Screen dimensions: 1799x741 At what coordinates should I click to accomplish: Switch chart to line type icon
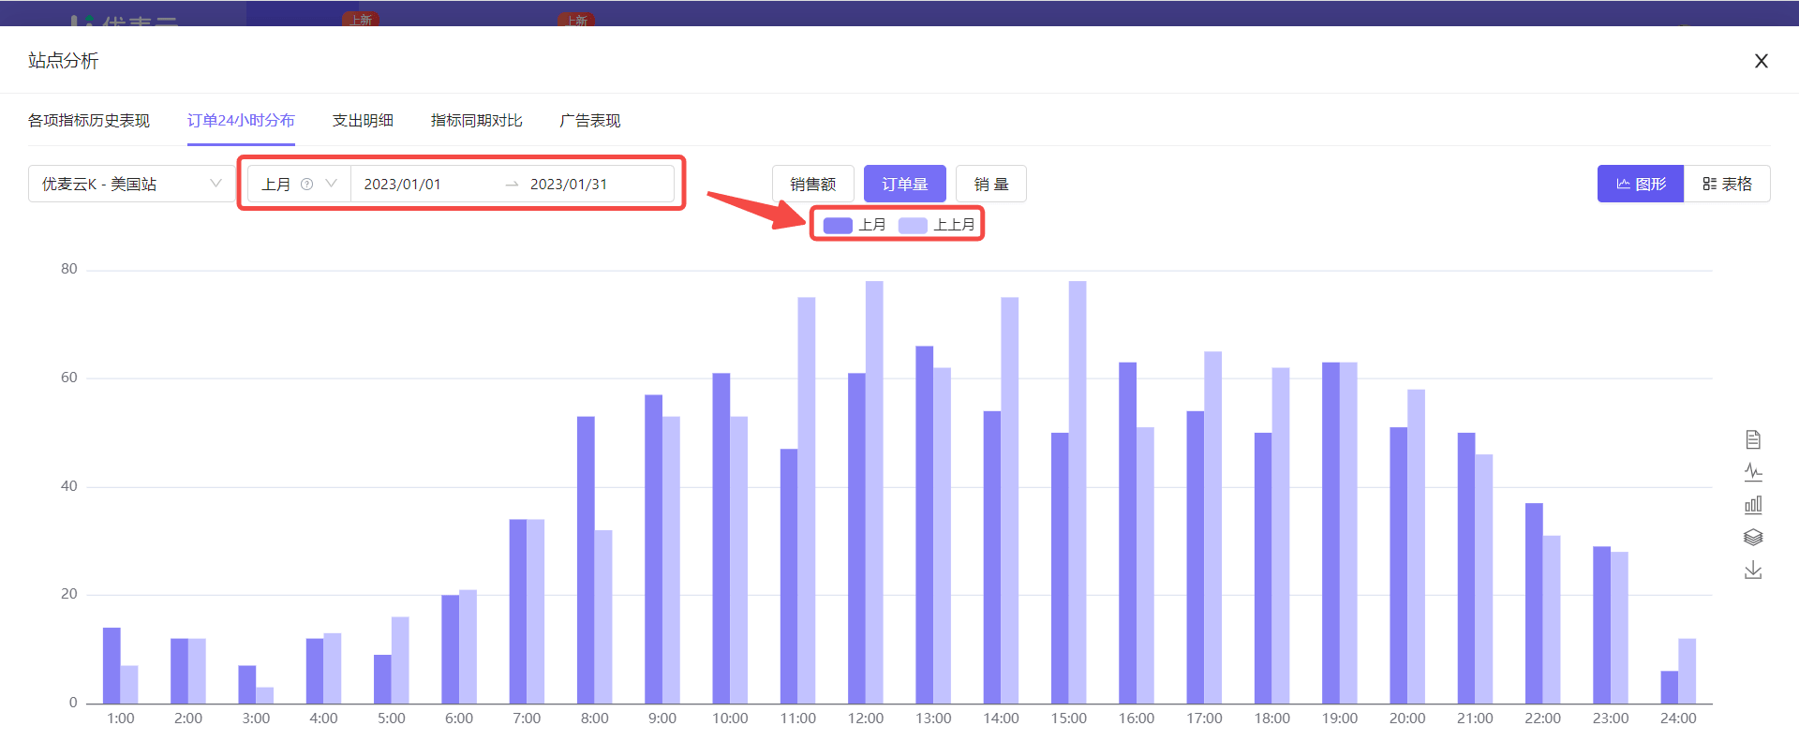1753,472
